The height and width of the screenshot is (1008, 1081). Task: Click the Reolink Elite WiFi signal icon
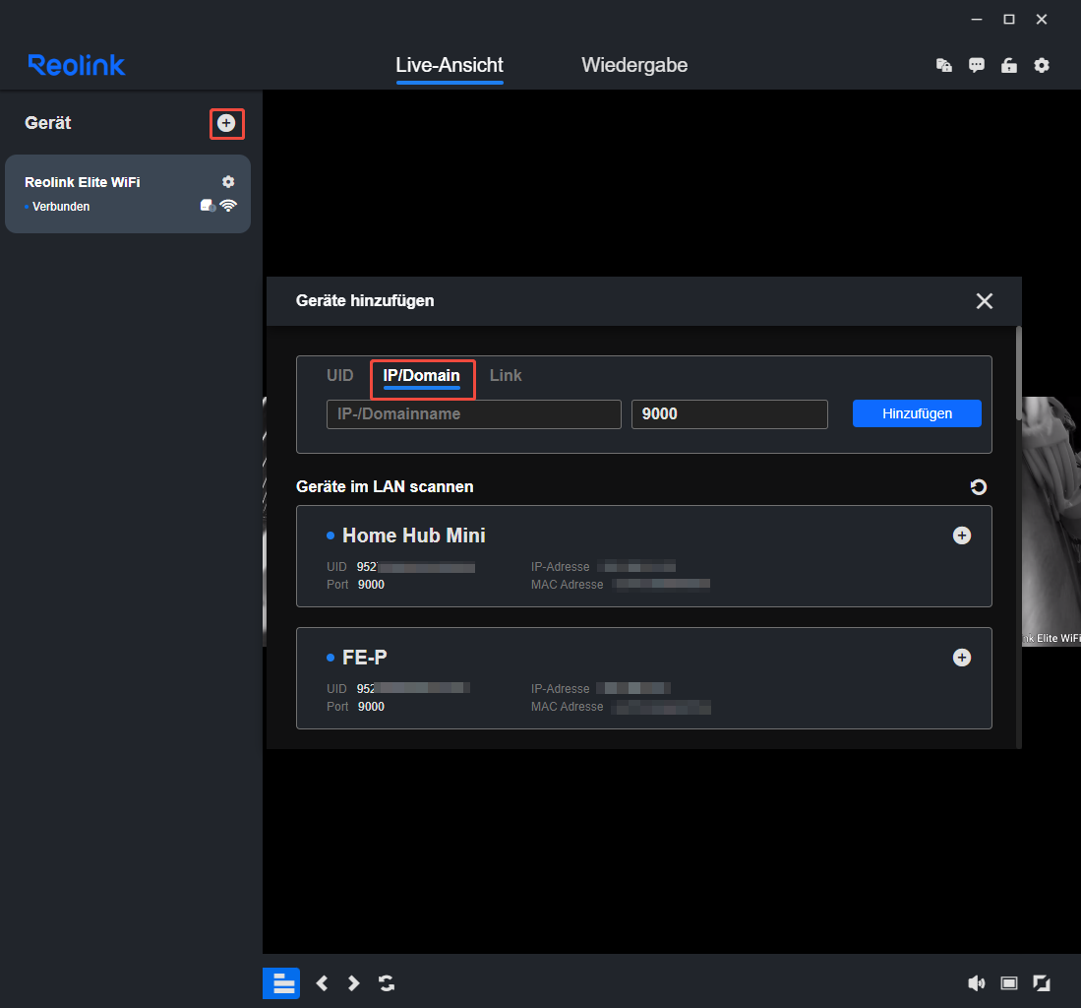(x=228, y=206)
